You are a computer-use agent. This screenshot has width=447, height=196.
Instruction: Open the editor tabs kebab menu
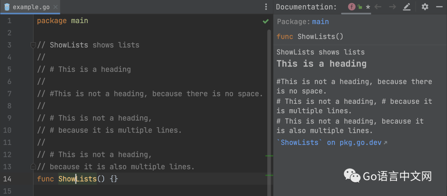[x=266, y=7]
